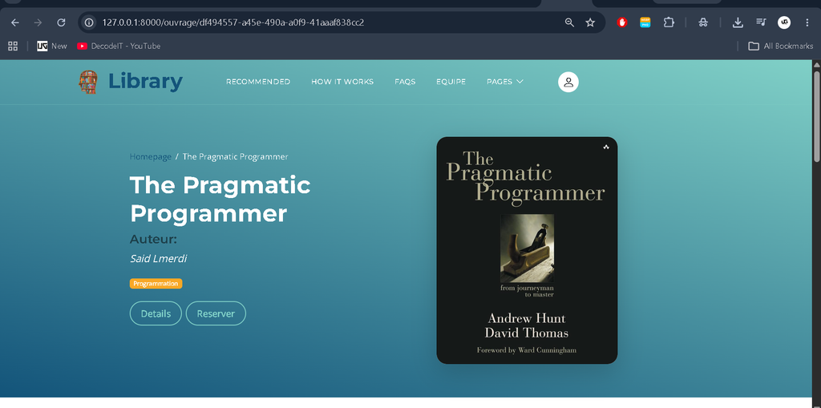
Task: Open the PNG converter extension icon
Action: tap(645, 22)
